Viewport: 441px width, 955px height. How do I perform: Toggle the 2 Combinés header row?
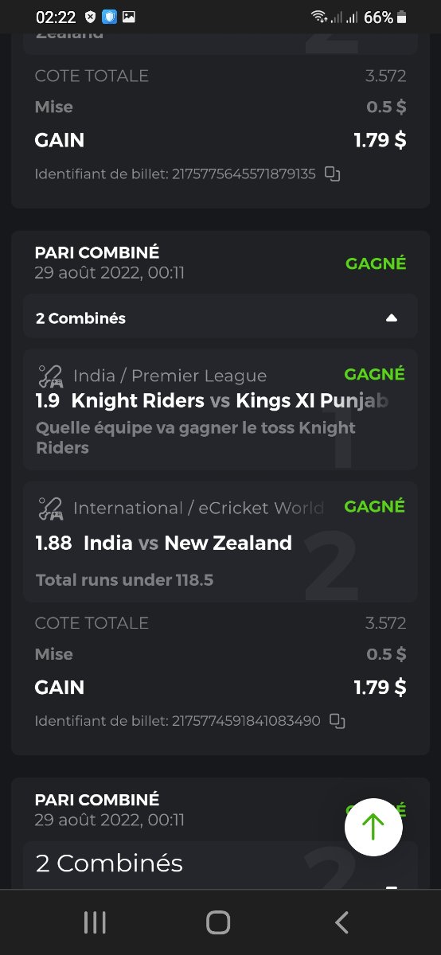(x=220, y=317)
